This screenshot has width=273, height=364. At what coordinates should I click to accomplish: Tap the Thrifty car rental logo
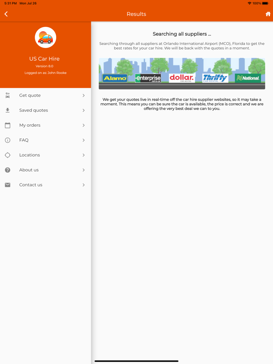coord(215,78)
